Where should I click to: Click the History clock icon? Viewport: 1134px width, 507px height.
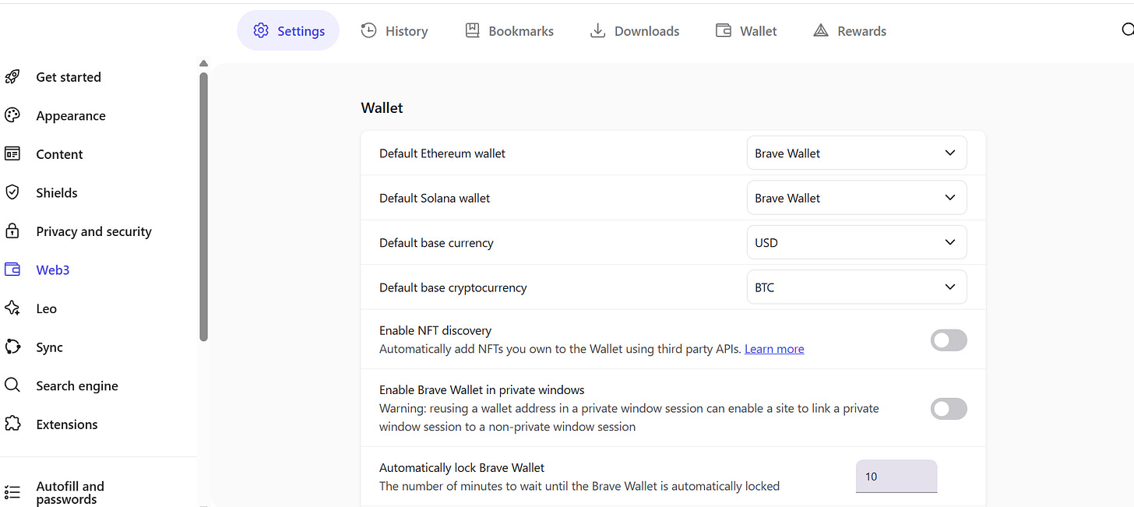pyautogui.click(x=368, y=30)
